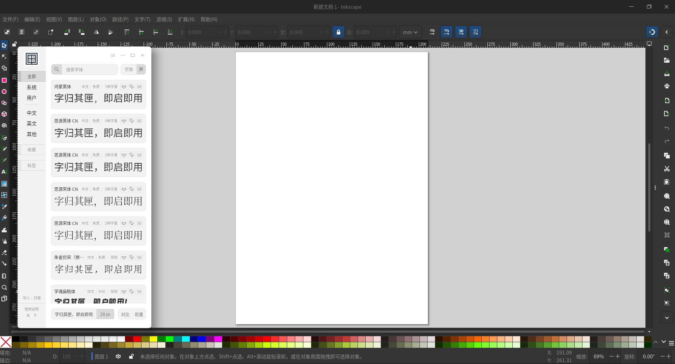
Task: Select the Dropper color picker tool
Action: point(4,207)
